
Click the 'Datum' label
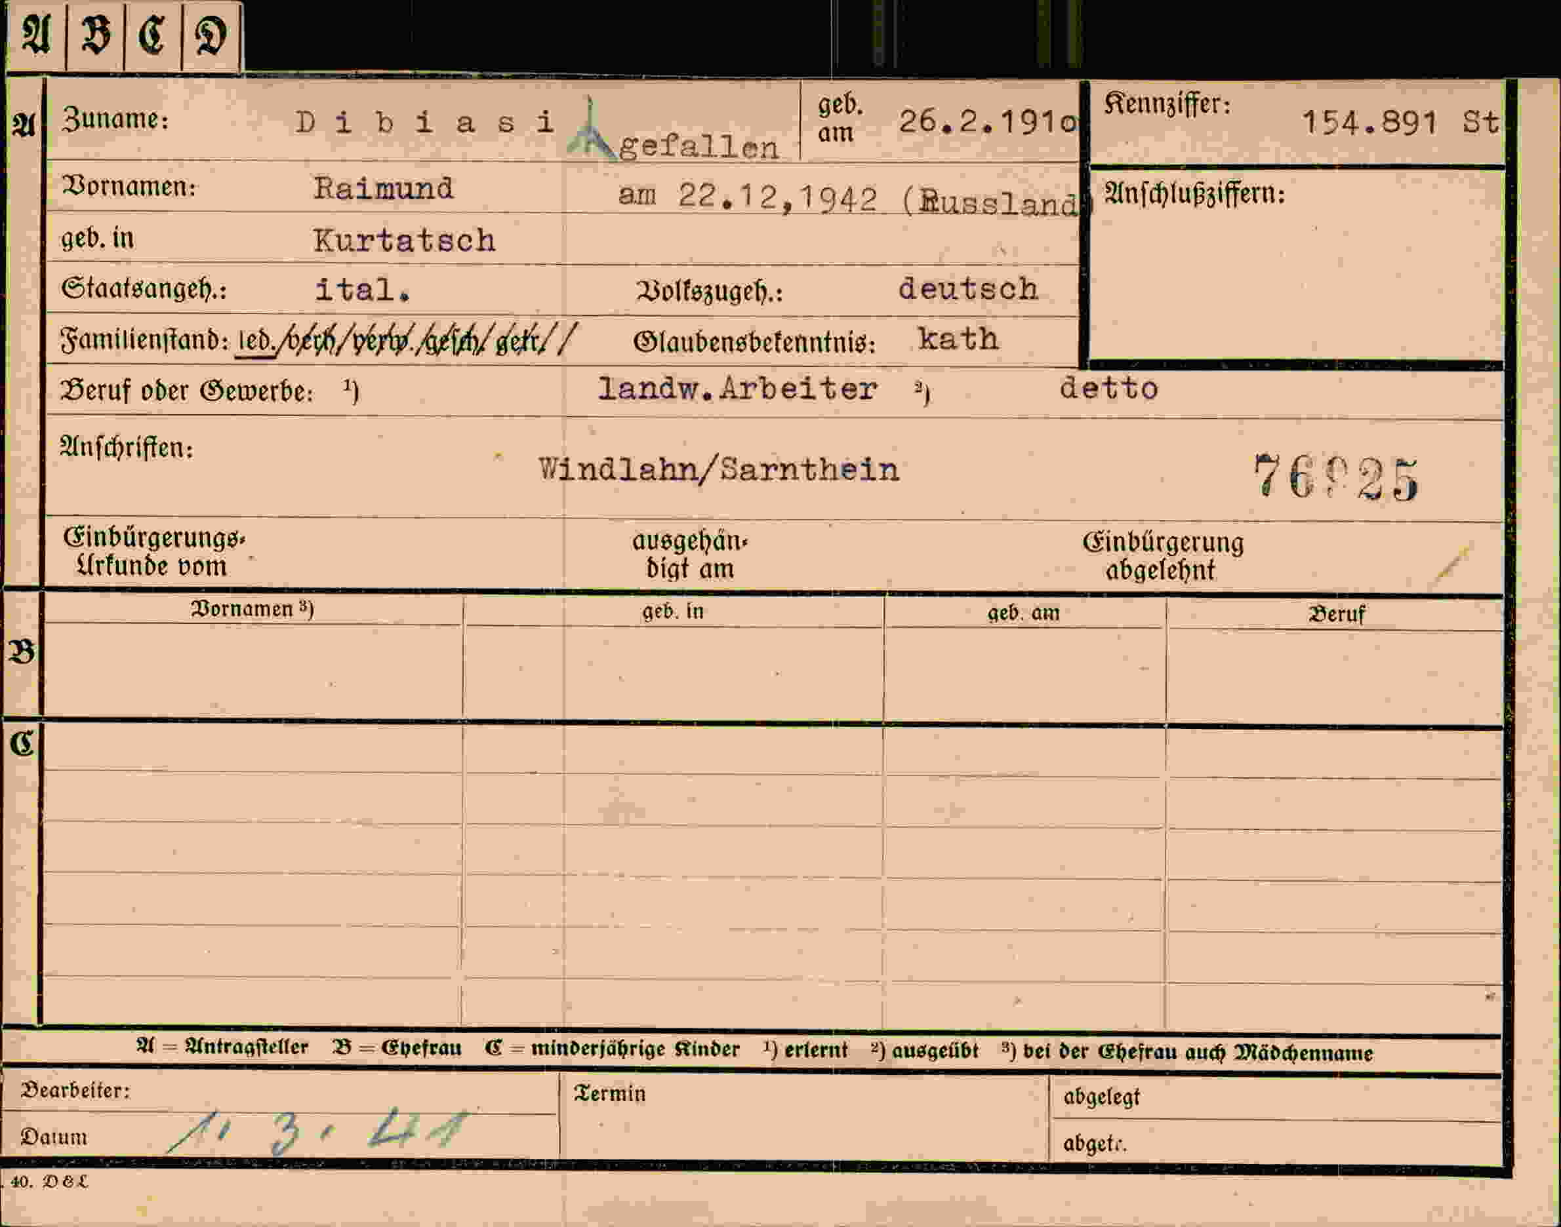54,1137
